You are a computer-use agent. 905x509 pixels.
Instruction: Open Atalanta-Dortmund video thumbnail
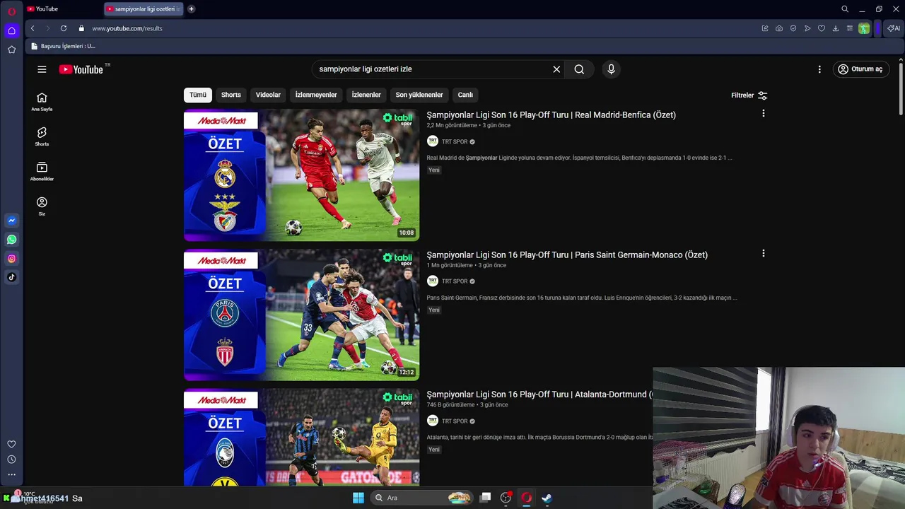point(301,437)
